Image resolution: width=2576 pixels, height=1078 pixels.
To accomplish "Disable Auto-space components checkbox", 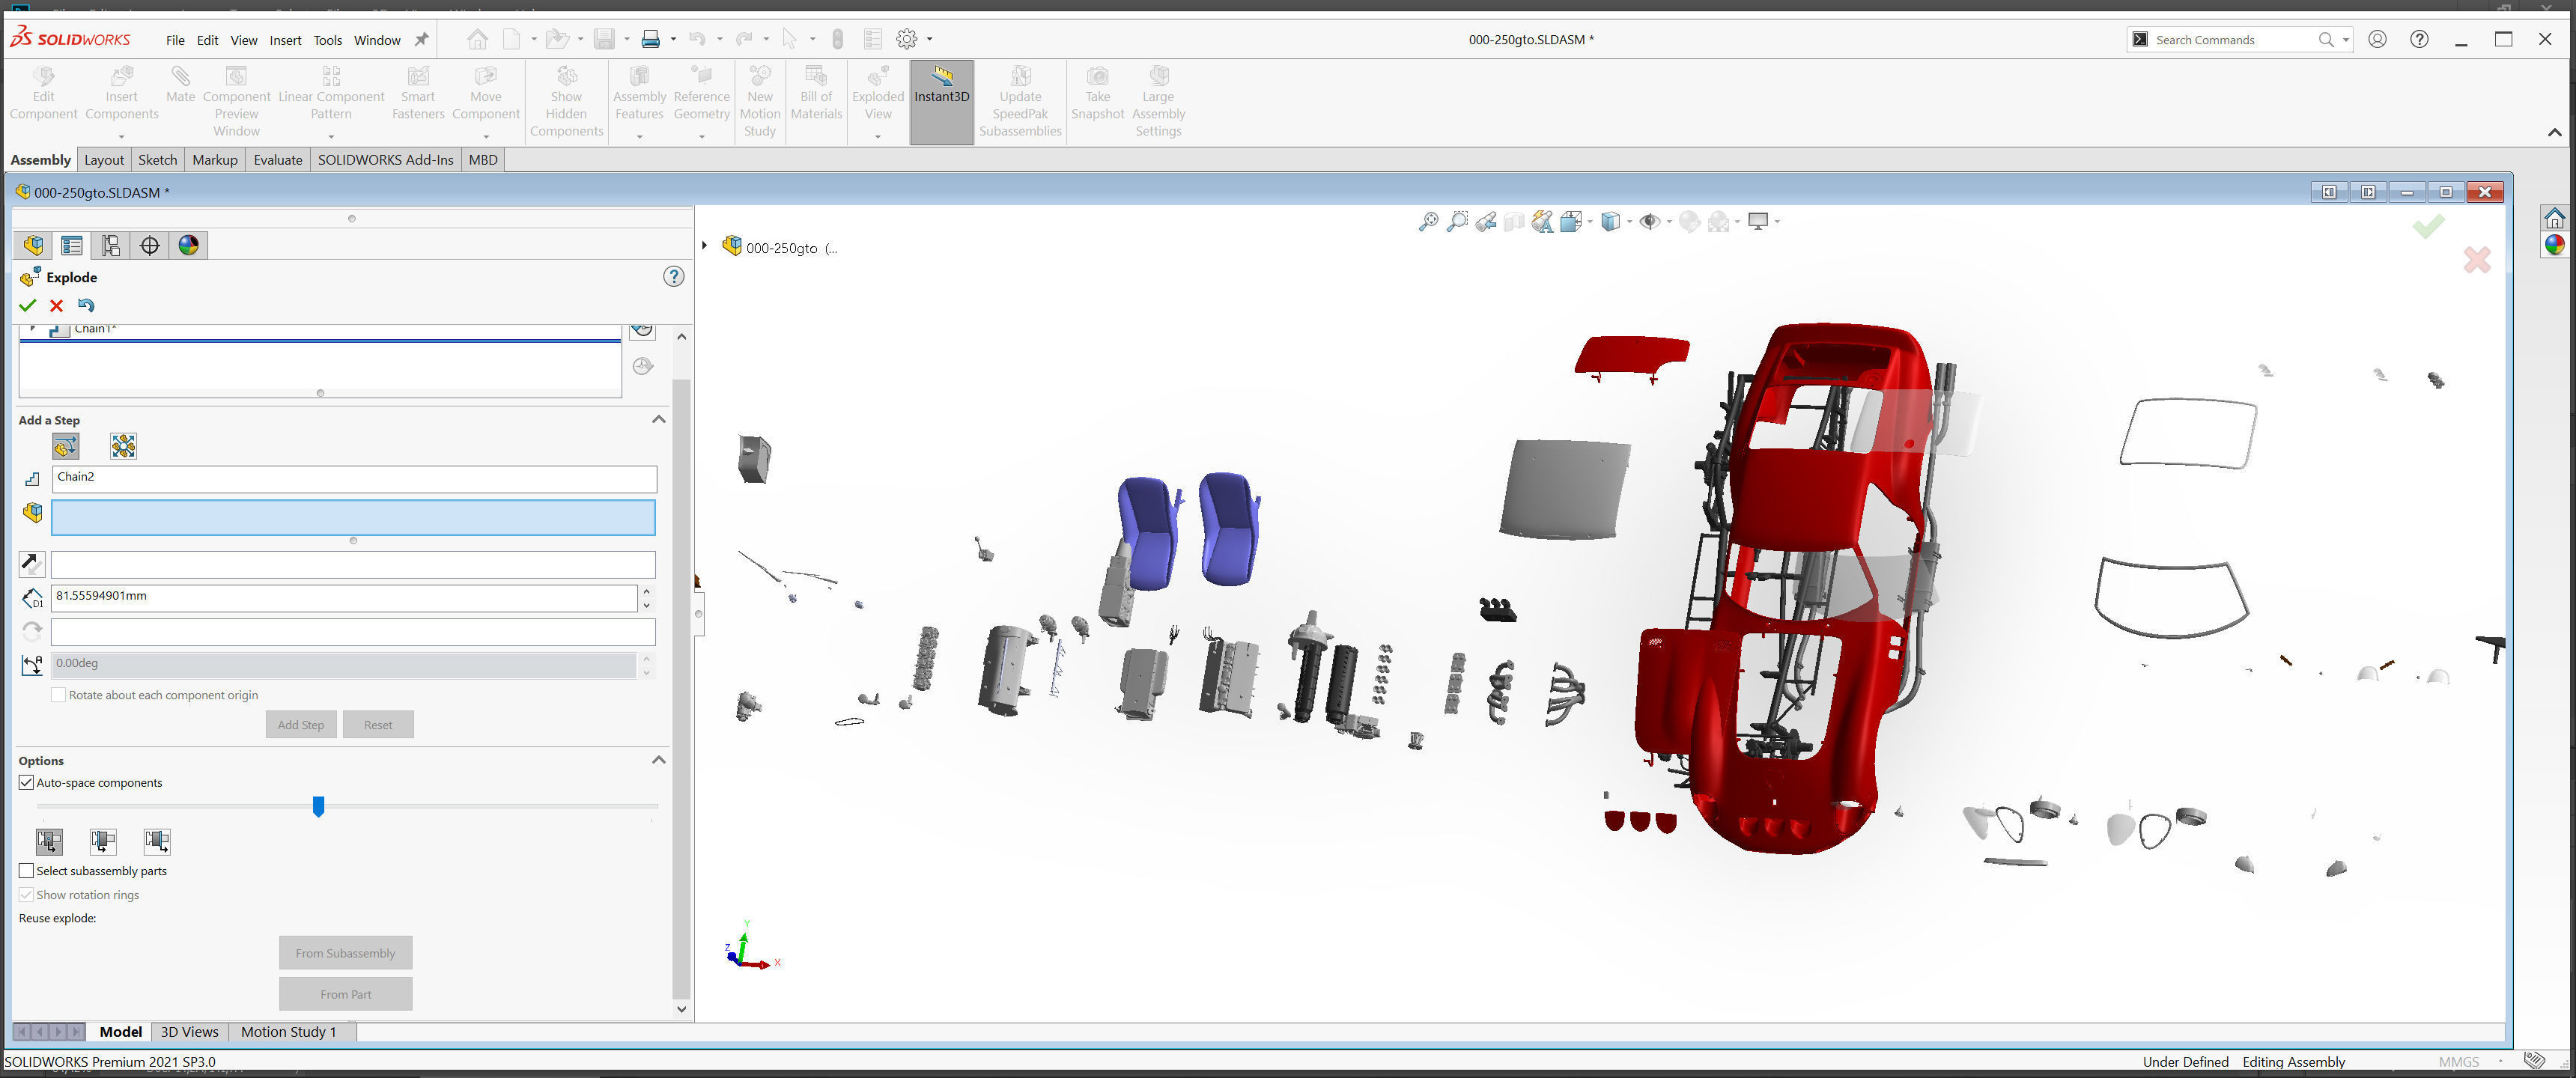I will [27, 782].
